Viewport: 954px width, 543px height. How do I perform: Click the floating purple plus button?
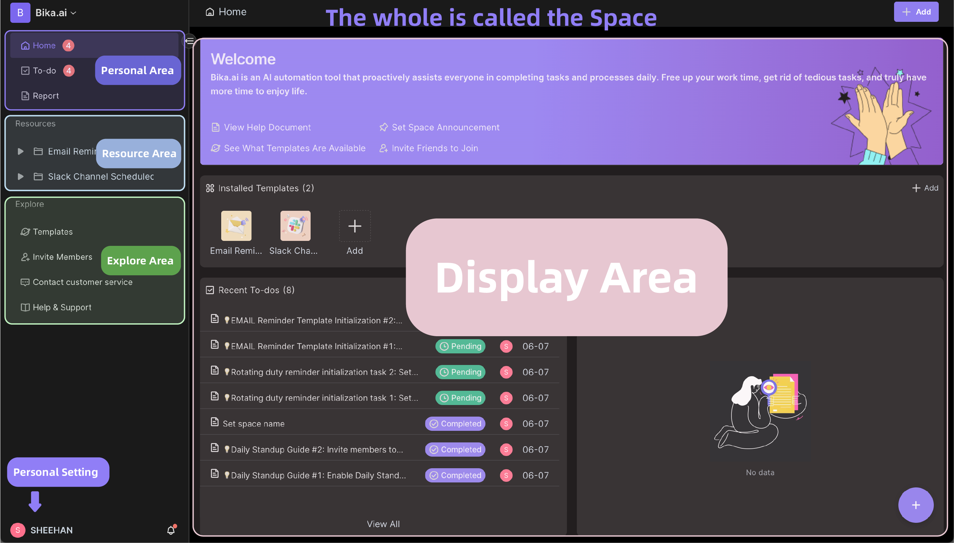click(x=916, y=505)
